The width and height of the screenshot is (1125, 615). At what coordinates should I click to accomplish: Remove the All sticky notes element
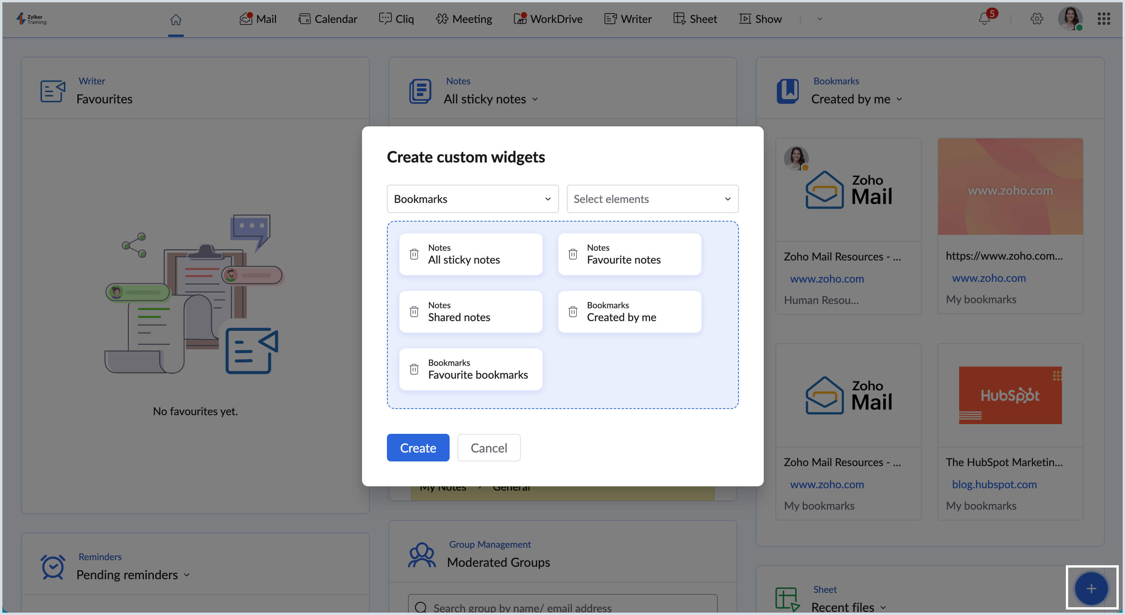(414, 253)
